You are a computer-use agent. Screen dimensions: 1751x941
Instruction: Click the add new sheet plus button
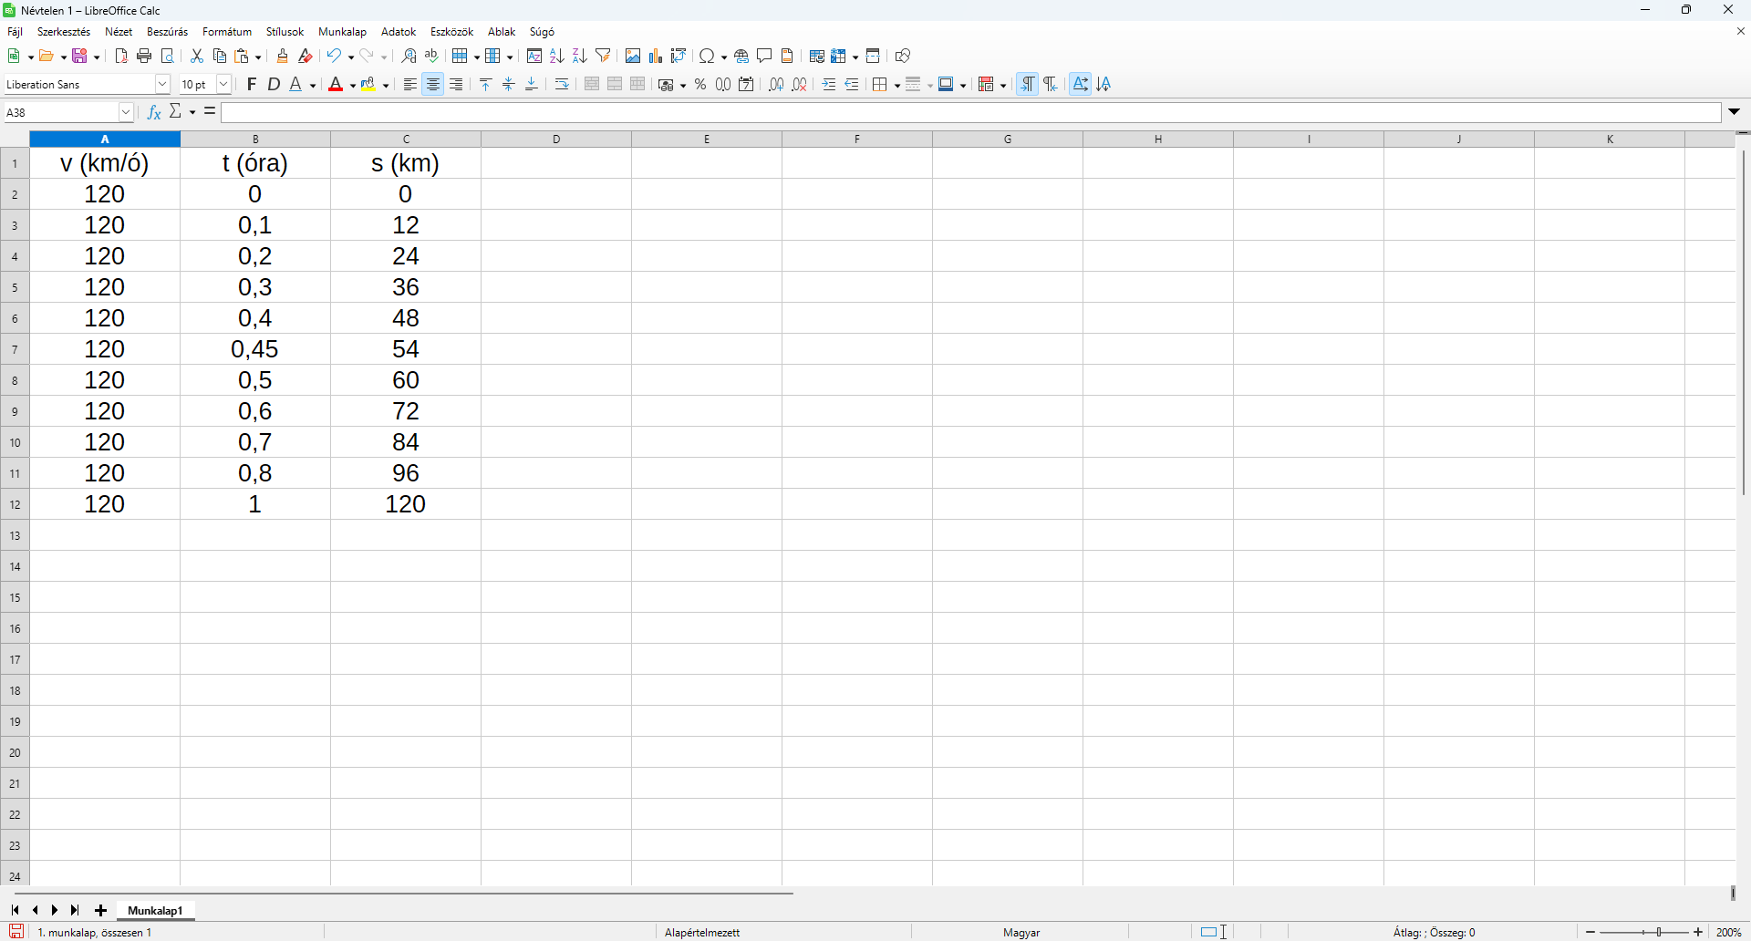(x=101, y=910)
